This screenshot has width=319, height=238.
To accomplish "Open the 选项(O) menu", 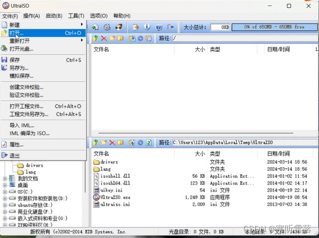I will pyautogui.click(x=99, y=16).
